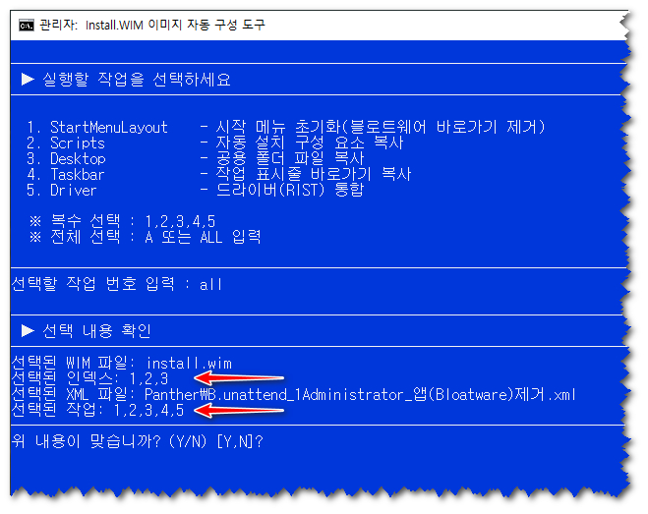Click the description '시작 메뉴 초기화(블로트웨어 바로가기 제거)'

[x=381, y=127]
